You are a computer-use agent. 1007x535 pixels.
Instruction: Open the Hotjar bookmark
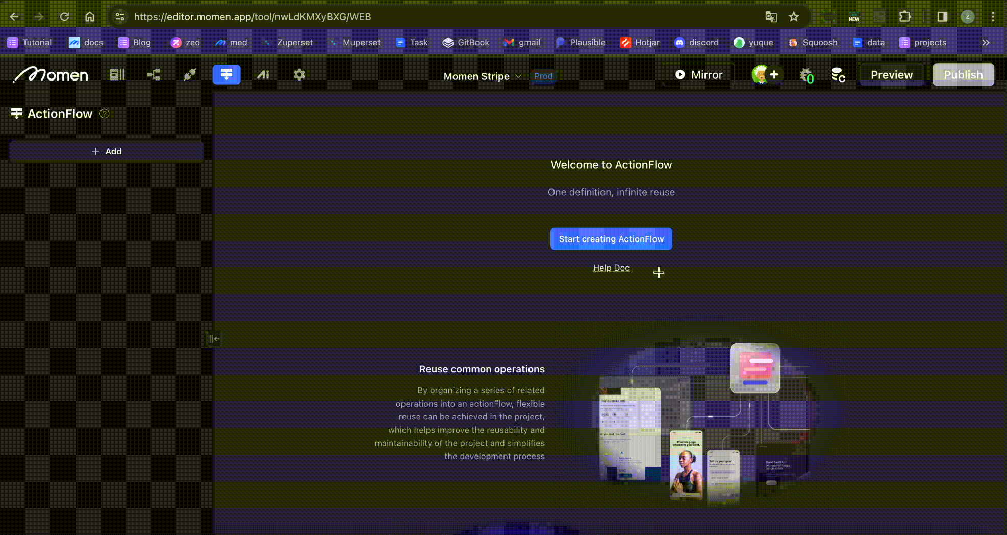point(640,43)
